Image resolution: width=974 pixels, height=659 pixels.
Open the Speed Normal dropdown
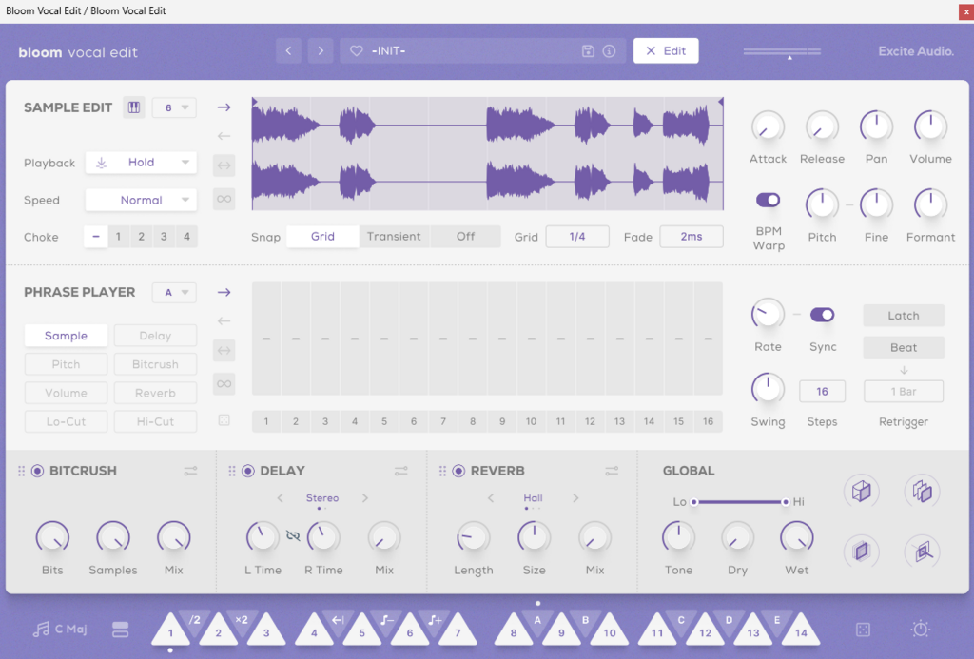141,200
